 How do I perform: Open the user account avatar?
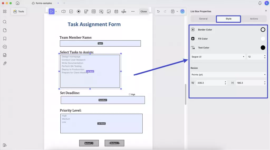coord(267,3)
